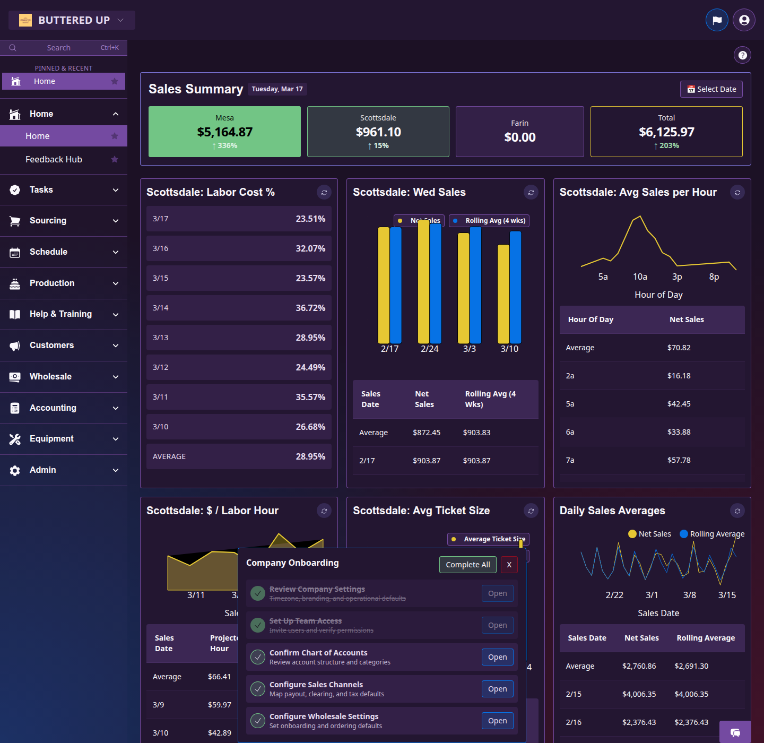This screenshot has width=764, height=743.
Task: Select Admin from the sidebar menu
Action: point(42,470)
